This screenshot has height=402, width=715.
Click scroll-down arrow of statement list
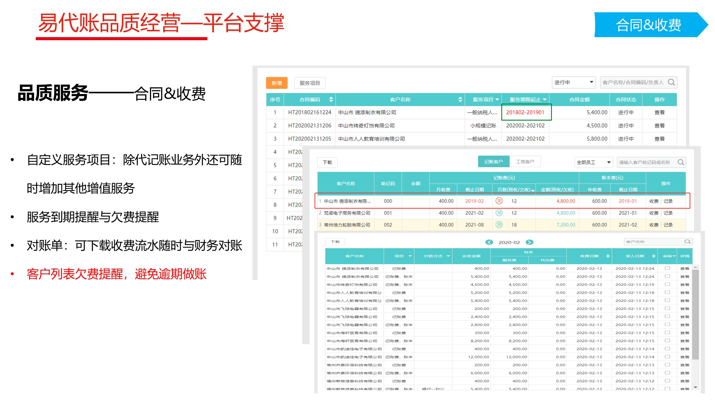click(695, 387)
